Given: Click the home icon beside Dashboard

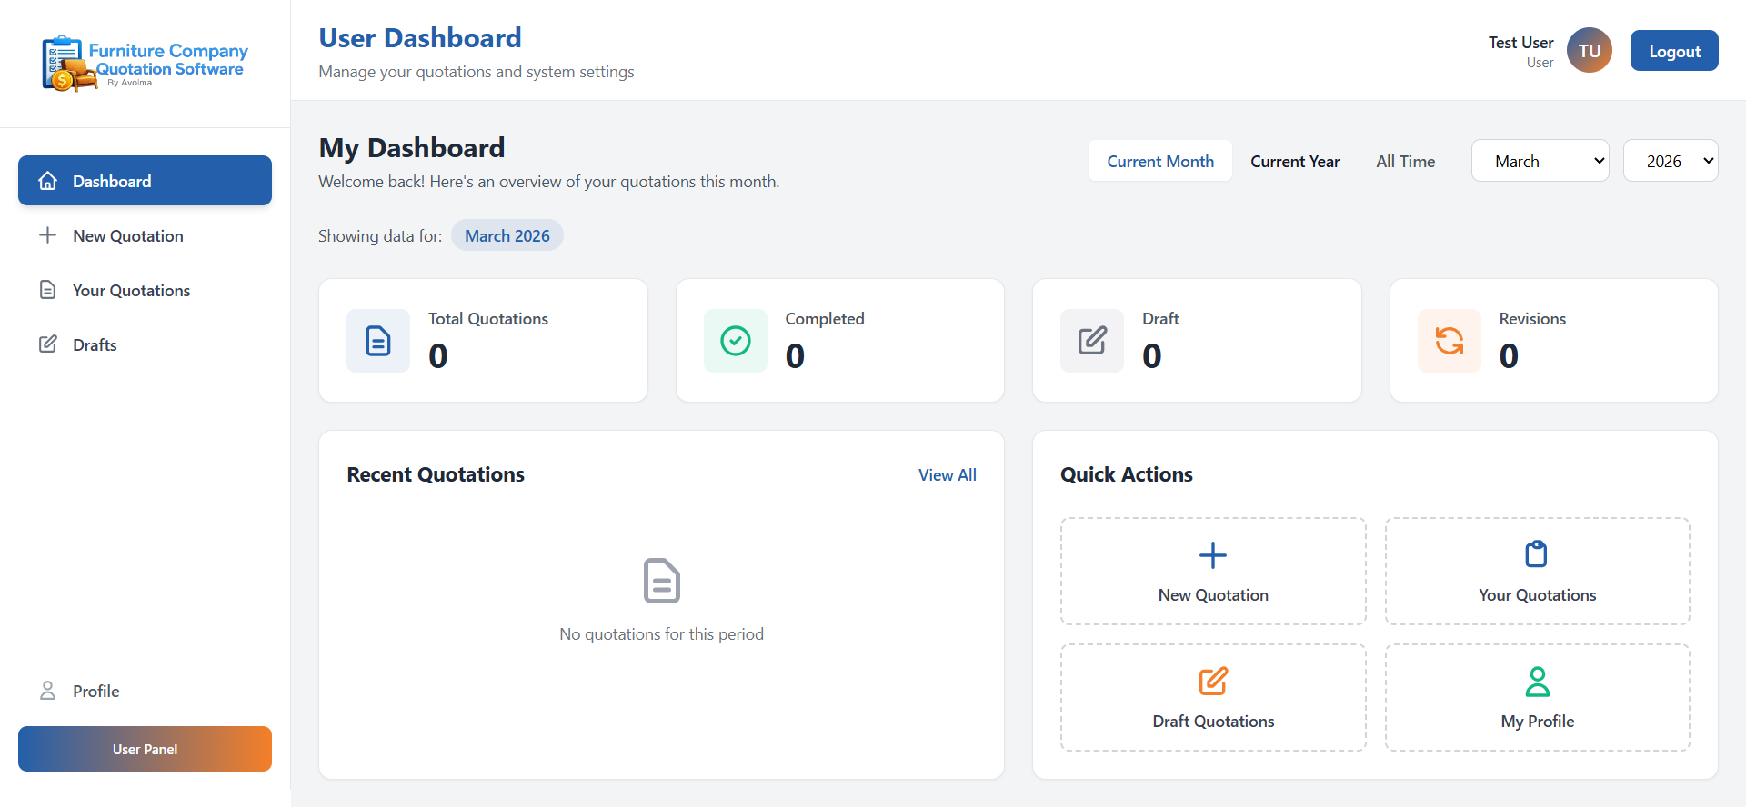Looking at the screenshot, I should 48,181.
